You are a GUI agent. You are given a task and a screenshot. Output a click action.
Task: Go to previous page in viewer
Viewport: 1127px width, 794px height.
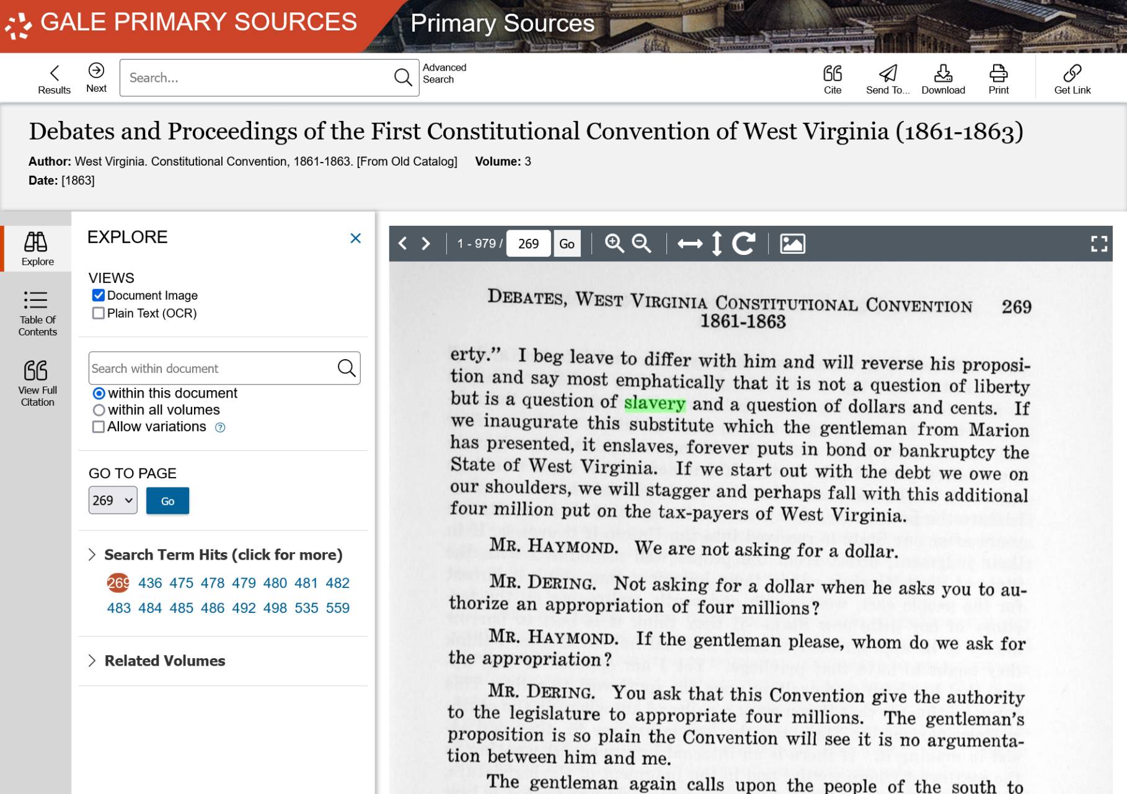click(403, 244)
